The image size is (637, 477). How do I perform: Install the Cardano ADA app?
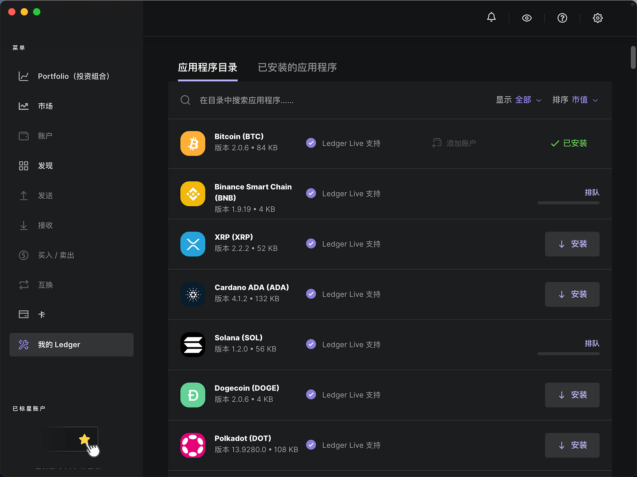[572, 295]
